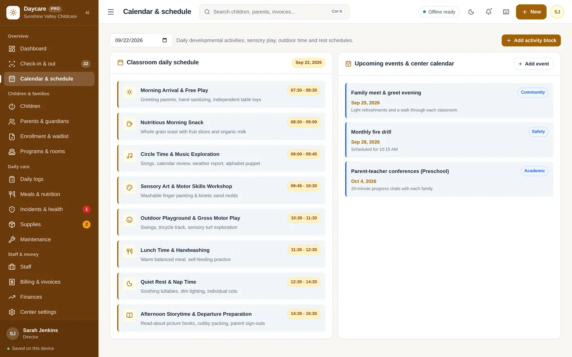
Task: Click the New button
Action: point(531,12)
